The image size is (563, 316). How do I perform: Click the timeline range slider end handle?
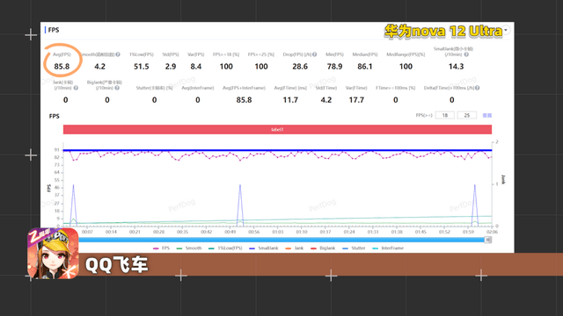coord(488,240)
